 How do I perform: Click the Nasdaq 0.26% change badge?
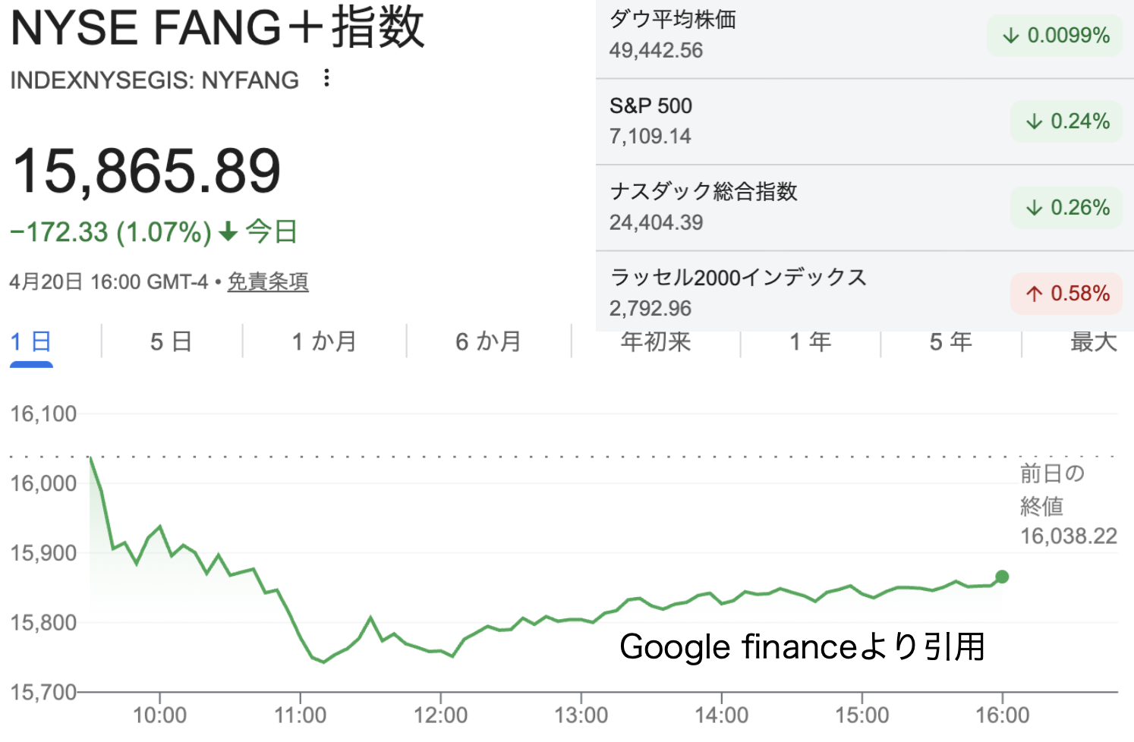[x=1066, y=208]
